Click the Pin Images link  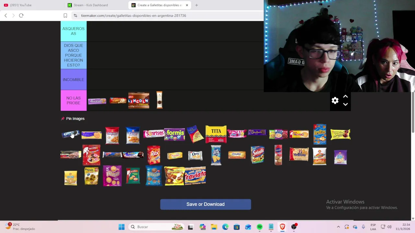point(75,118)
